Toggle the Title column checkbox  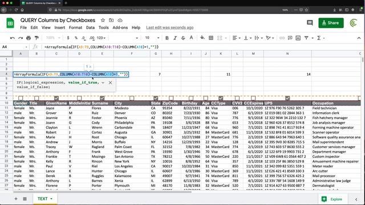[36, 98]
